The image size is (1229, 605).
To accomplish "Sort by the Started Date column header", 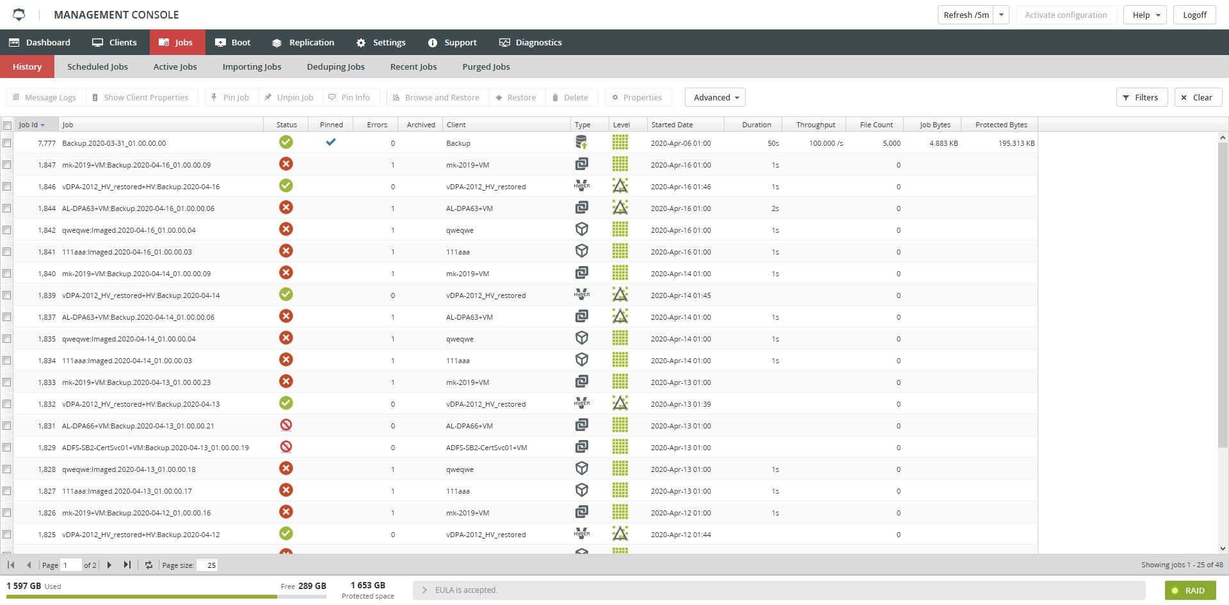I will [686, 125].
